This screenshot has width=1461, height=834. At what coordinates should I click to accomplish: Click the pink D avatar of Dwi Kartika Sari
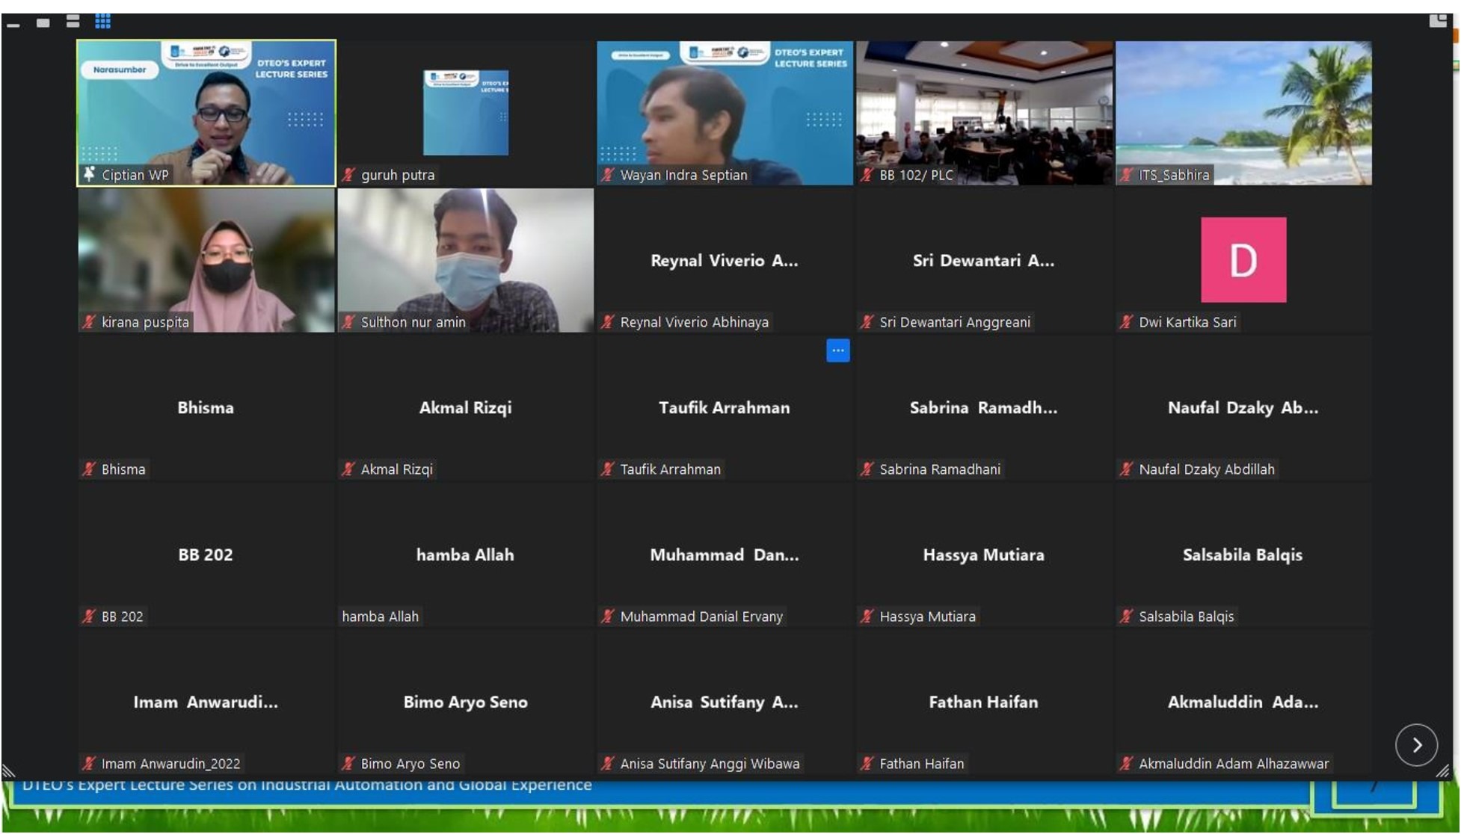pyautogui.click(x=1243, y=260)
